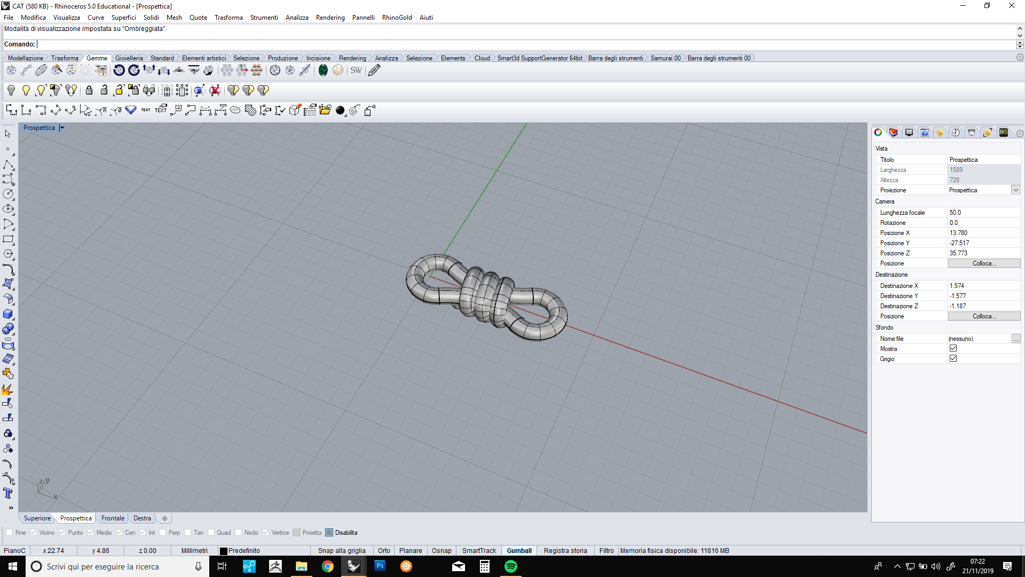Open the Proiezione dropdown in Vista
This screenshot has height=577, width=1025.
point(1016,190)
